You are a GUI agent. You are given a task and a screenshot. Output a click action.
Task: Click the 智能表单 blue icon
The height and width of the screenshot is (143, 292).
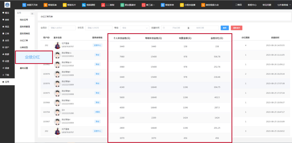point(163,5)
